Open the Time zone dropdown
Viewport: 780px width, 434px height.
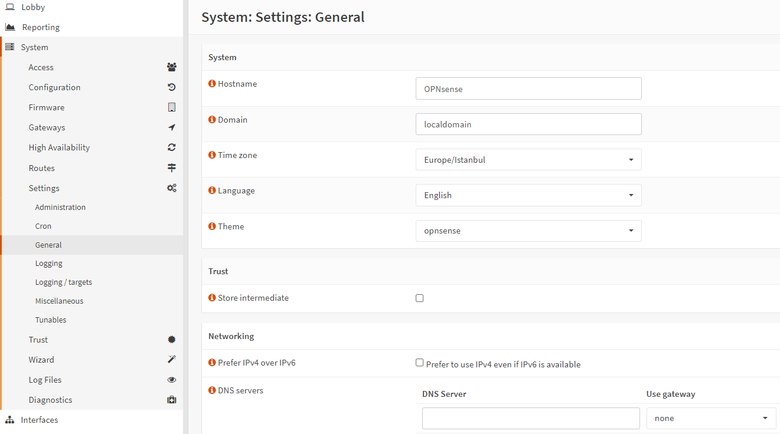[x=528, y=160]
